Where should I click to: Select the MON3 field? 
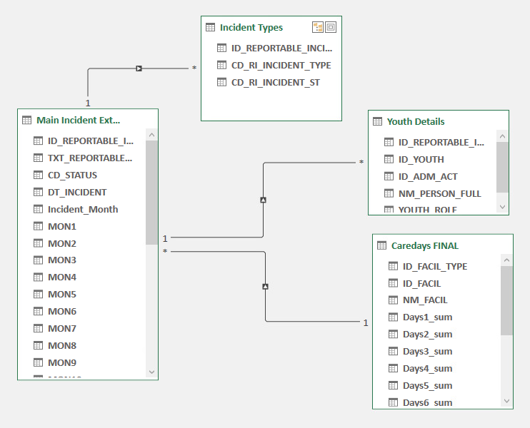coord(62,260)
